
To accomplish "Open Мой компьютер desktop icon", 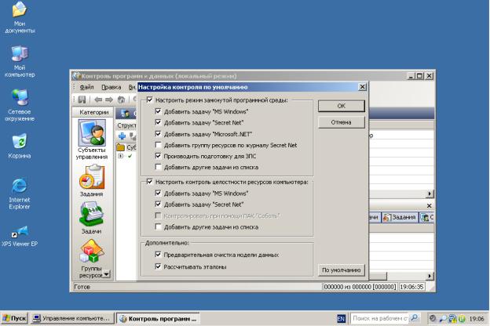I will [20, 61].
